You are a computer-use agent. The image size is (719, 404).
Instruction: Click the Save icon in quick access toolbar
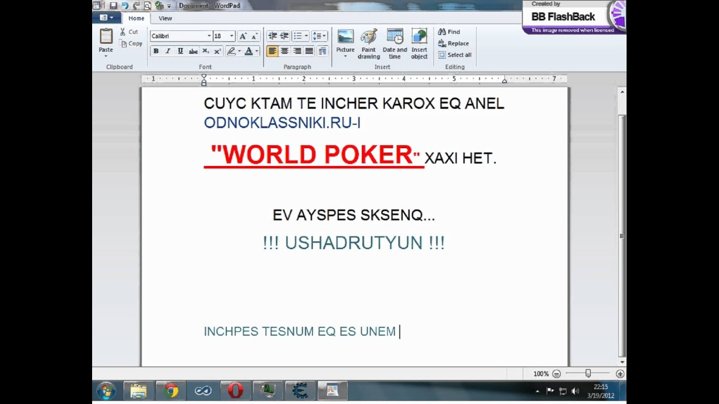pos(113,6)
